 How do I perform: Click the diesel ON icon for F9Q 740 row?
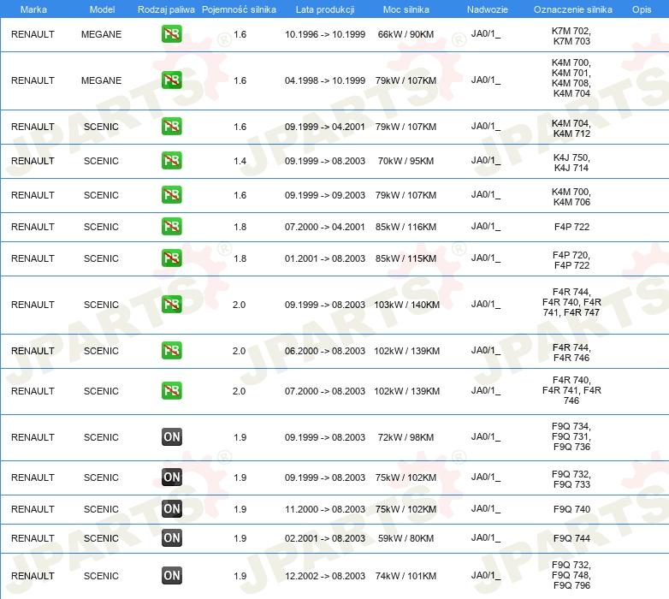click(x=171, y=509)
